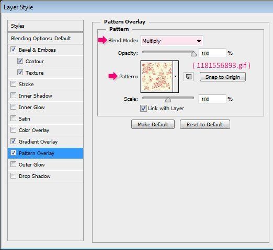Uncheck the Bevel & Emboss checkbox

coord(13,50)
